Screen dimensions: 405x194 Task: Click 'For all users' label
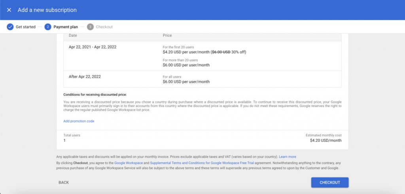(x=172, y=77)
